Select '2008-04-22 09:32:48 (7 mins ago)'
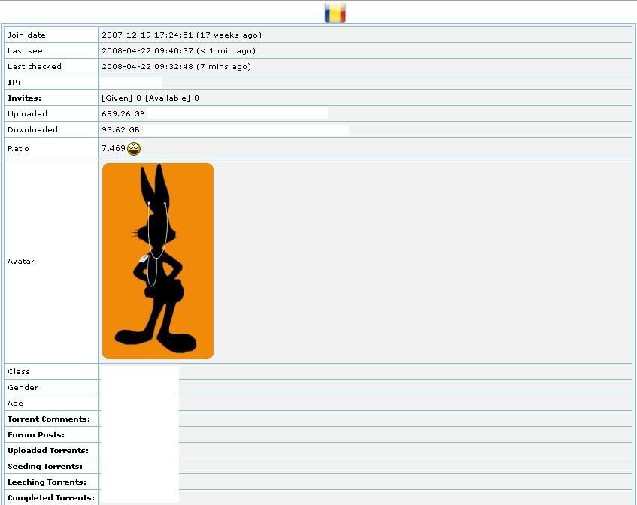Viewport: 637px width, 505px height. (176, 67)
